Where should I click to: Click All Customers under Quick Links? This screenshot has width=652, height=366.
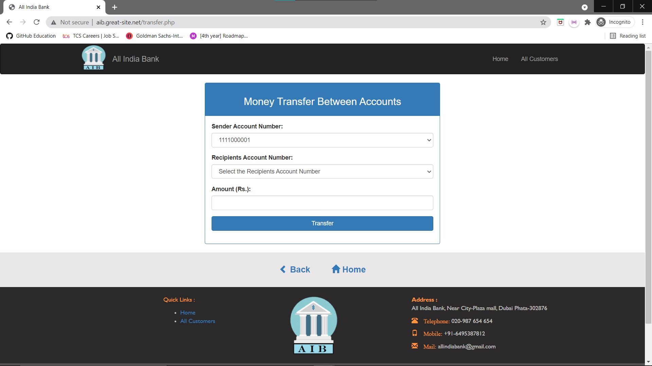click(x=198, y=321)
